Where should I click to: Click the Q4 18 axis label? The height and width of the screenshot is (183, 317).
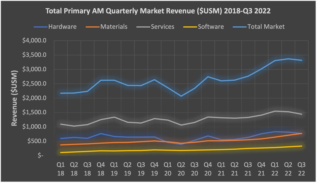(101, 169)
